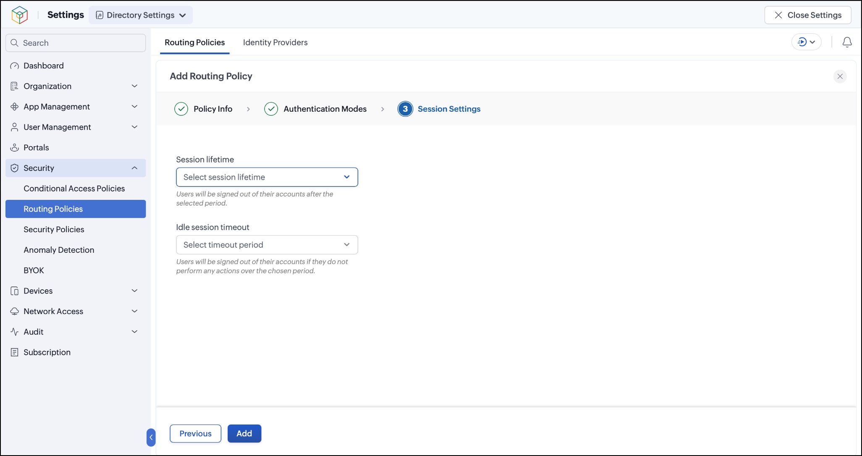Switch to the Identity Providers tab
The width and height of the screenshot is (862, 456).
tap(275, 42)
